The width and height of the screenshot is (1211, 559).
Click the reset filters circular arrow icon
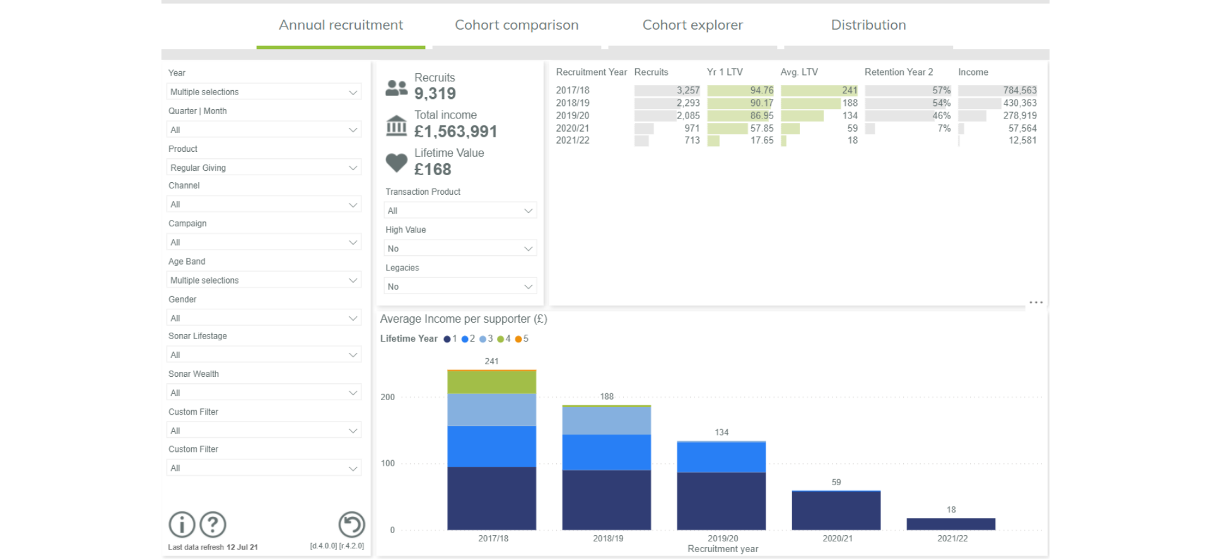point(351,524)
